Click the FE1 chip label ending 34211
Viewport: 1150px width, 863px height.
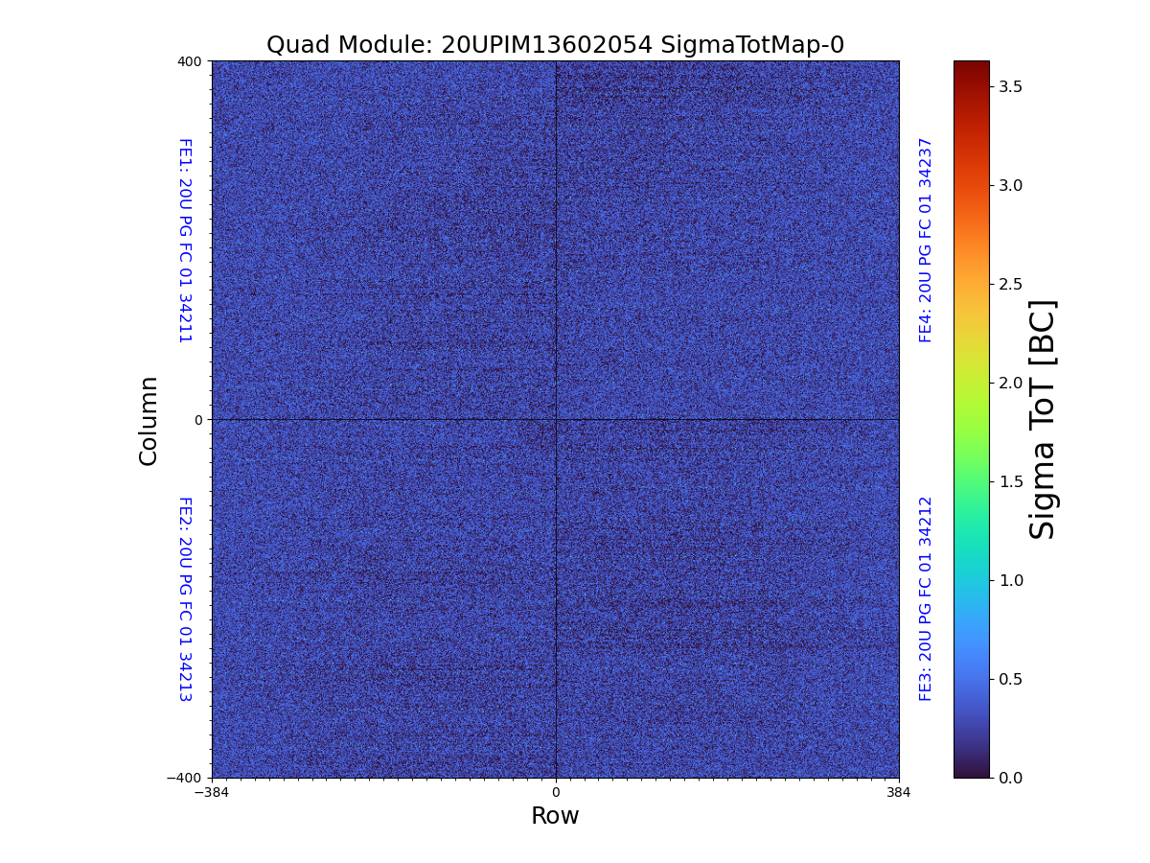pyautogui.click(x=185, y=241)
